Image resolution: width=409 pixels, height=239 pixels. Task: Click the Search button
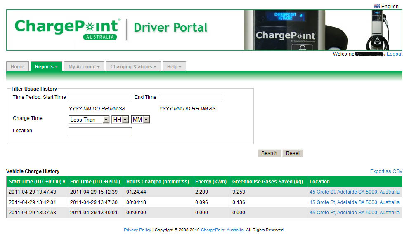click(x=269, y=153)
